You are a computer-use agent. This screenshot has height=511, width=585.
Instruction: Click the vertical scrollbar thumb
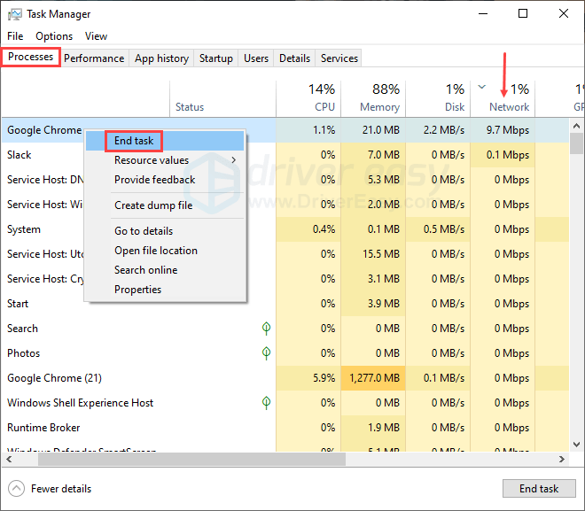click(577, 143)
